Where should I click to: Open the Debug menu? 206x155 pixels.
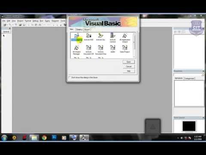(x=35, y=21)
